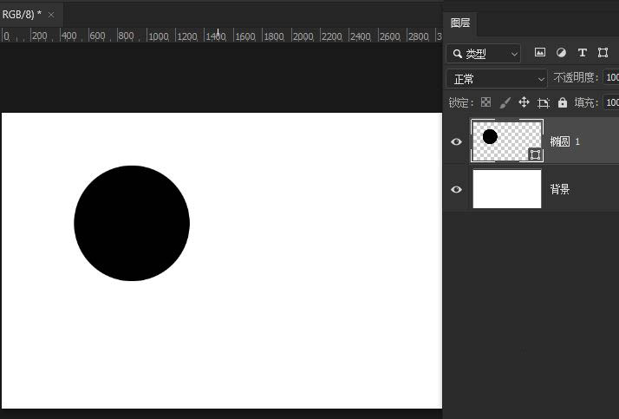Click the 不透明度 label

pos(576,77)
